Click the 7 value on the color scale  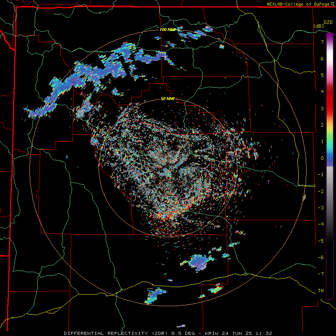click(322, 42)
